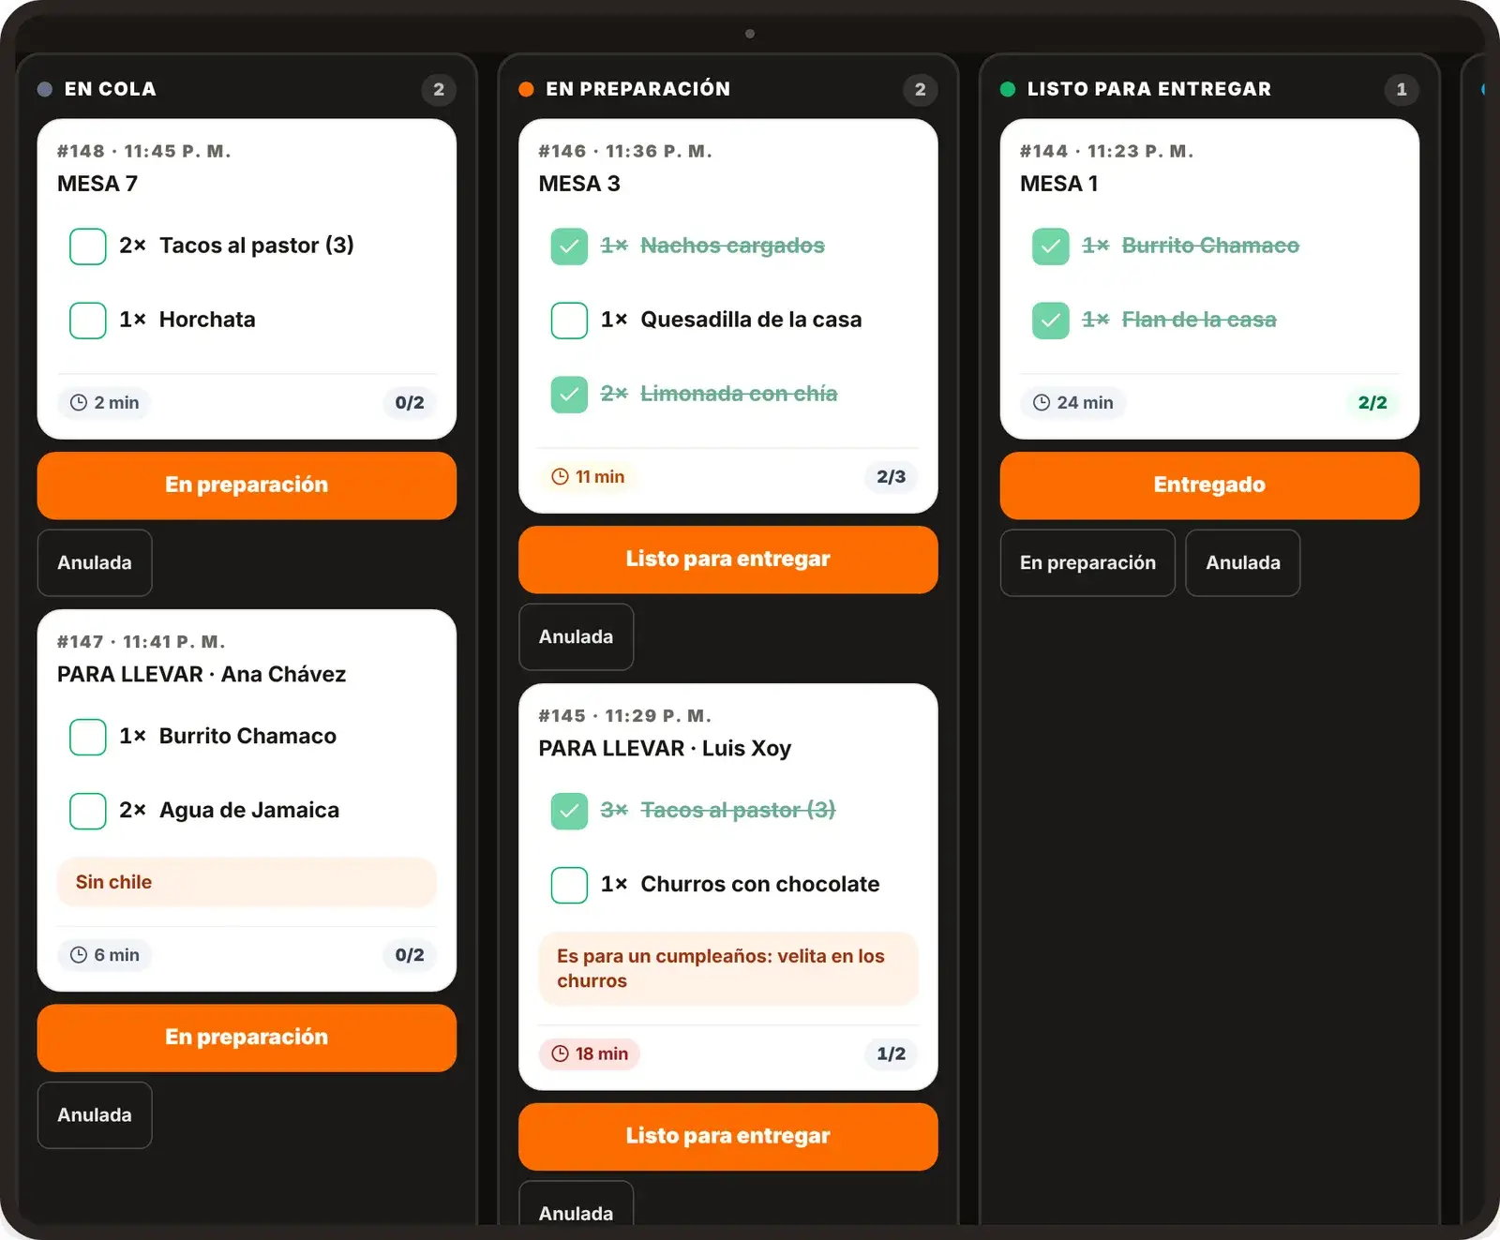Viewport: 1500px width, 1240px height.
Task: Select the cumpleaños velita note
Action: click(727, 968)
